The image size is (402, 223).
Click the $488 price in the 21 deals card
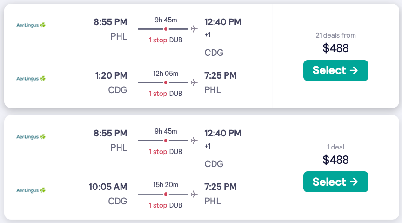pos(335,48)
